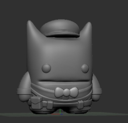Select the model's left arm with cuff
128x123 pixels.
tap(24, 87)
